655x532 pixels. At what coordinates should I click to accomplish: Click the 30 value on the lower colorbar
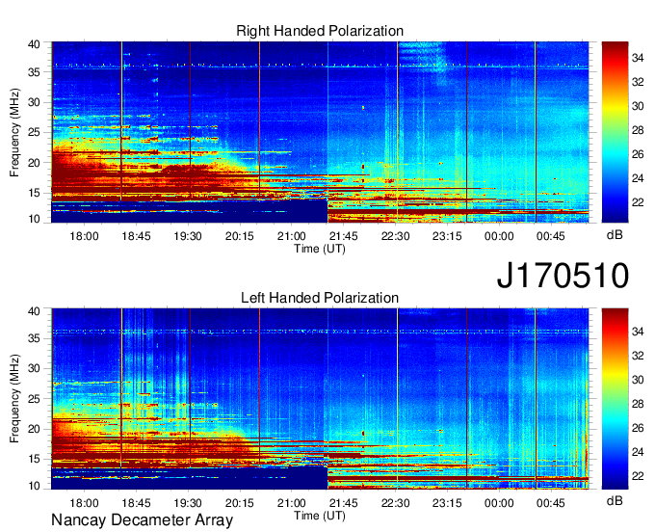tap(638, 380)
